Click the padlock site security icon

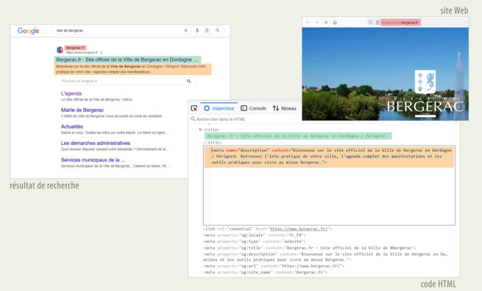tap(377, 23)
